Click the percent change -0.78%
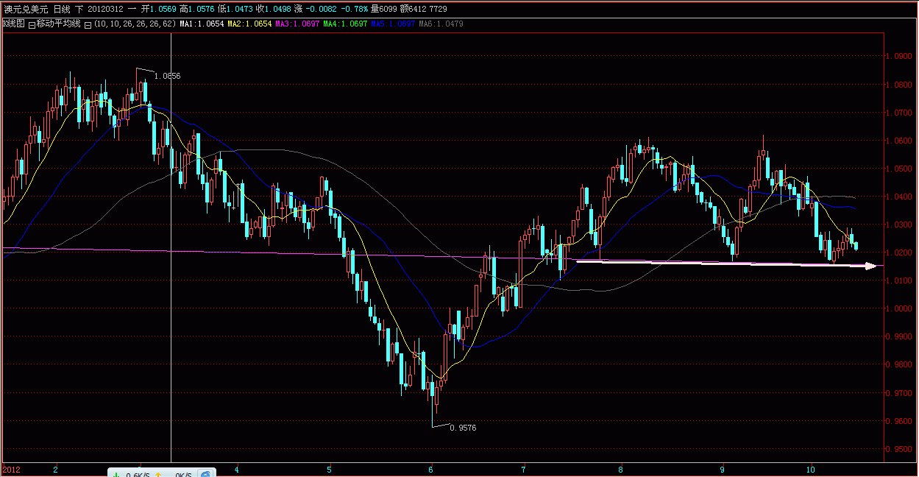 [355, 9]
